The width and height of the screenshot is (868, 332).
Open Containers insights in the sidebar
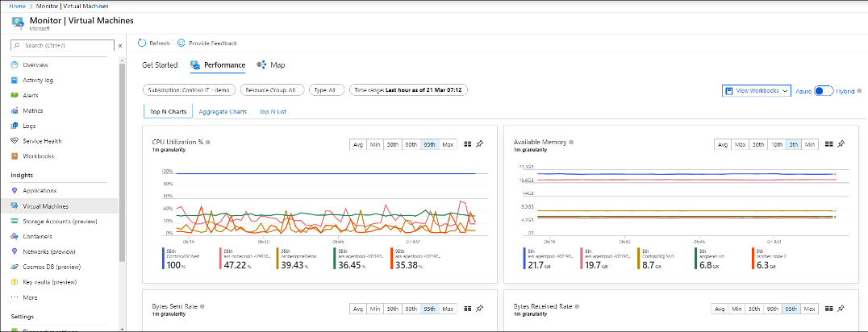(x=38, y=236)
